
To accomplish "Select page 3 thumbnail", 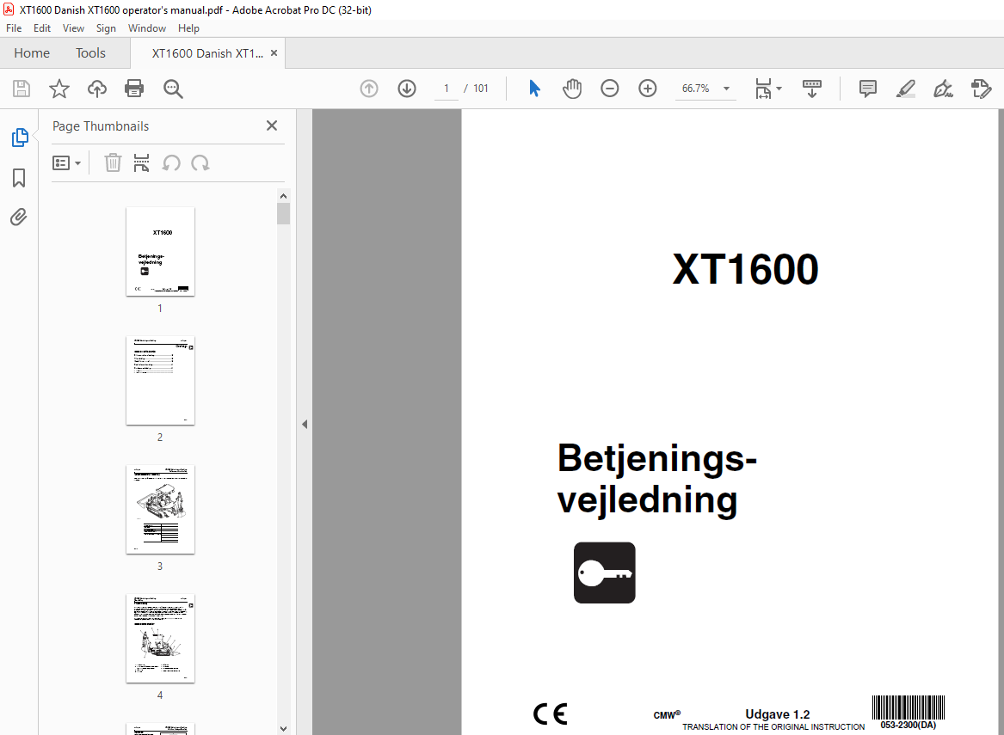I will 160,509.
